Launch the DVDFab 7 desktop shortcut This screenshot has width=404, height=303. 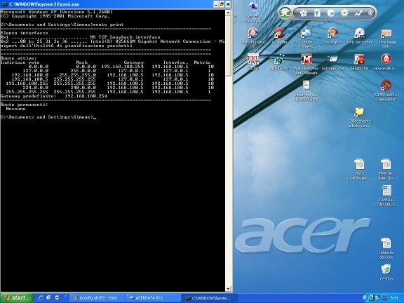point(333,36)
